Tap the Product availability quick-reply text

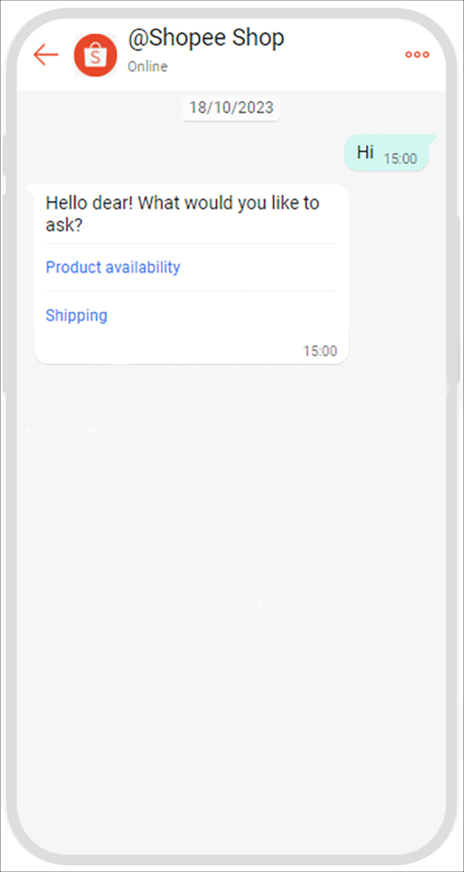pos(112,267)
